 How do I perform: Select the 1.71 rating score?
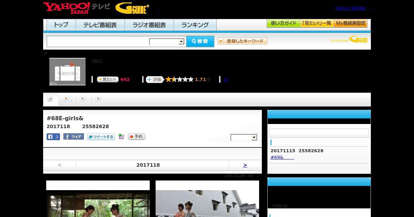tap(200, 80)
